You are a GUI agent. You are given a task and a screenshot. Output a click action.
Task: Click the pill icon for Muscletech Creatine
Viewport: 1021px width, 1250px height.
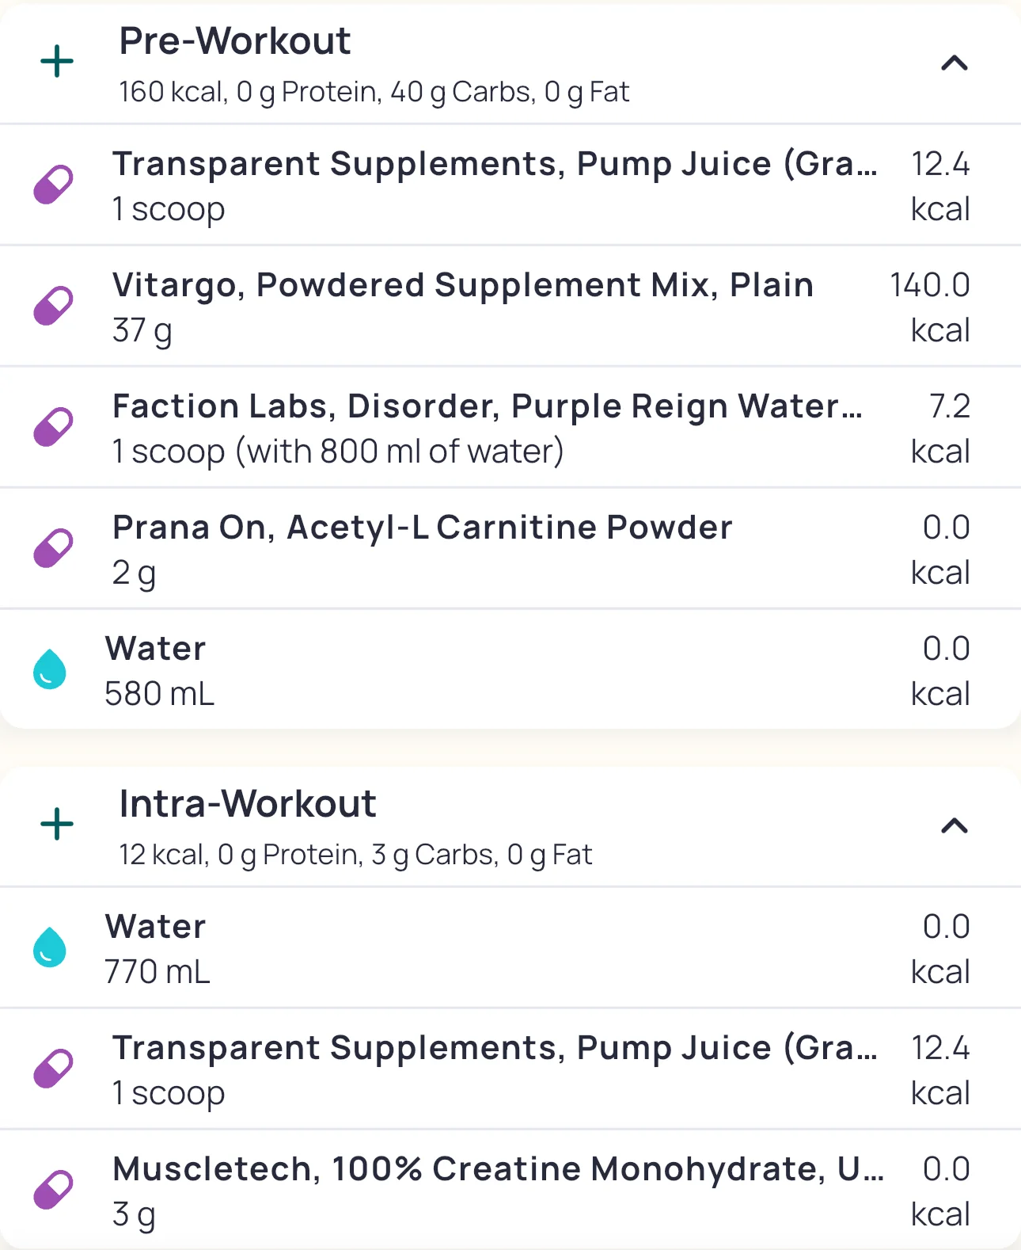click(53, 1190)
